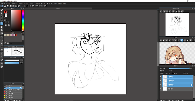195x101 pixels.
Task: Click Reference panel eyedropper icon
Action: [179, 40]
